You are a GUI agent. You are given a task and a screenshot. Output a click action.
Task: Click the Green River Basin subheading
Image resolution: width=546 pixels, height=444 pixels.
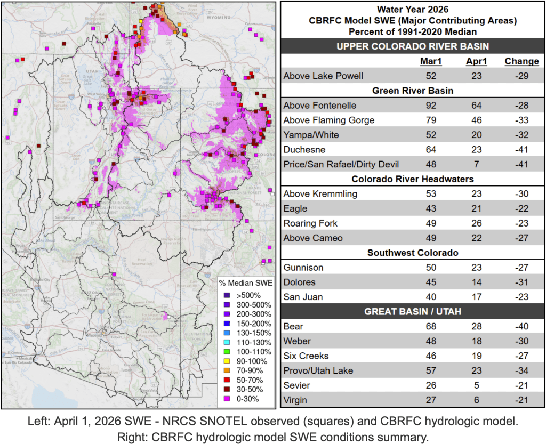coord(412,91)
